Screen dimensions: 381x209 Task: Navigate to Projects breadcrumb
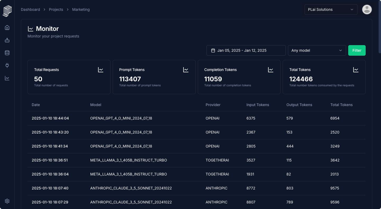[56, 9]
